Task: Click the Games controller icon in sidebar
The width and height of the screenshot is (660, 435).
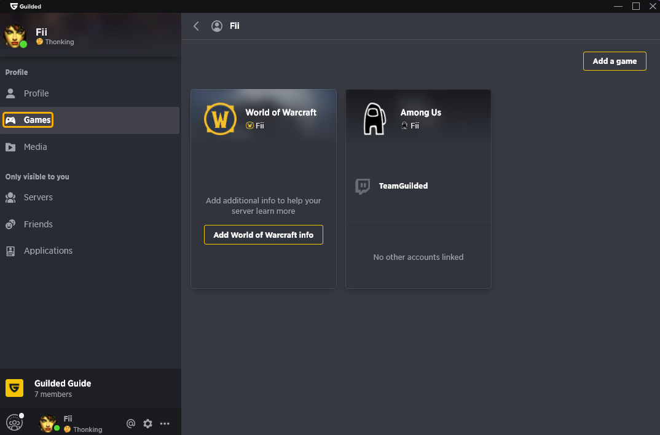Action: point(10,120)
